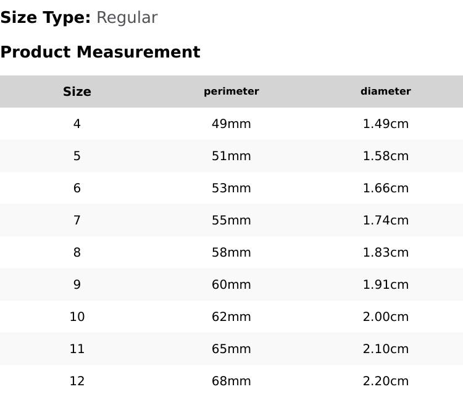Click the Size column header
This screenshot has width=463, height=397.
pos(77,92)
